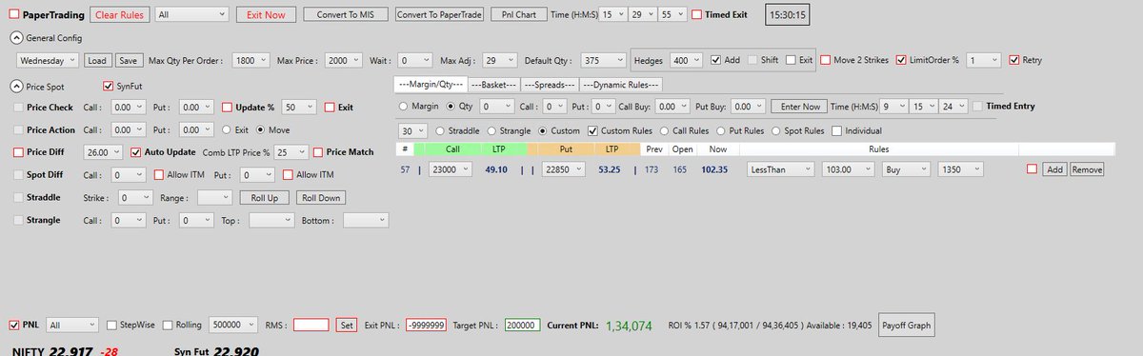Image resolution: width=1143 pixels, height=356 pixels.
Task: Select the Put Rules radio
Action: (x=721, y=130)
